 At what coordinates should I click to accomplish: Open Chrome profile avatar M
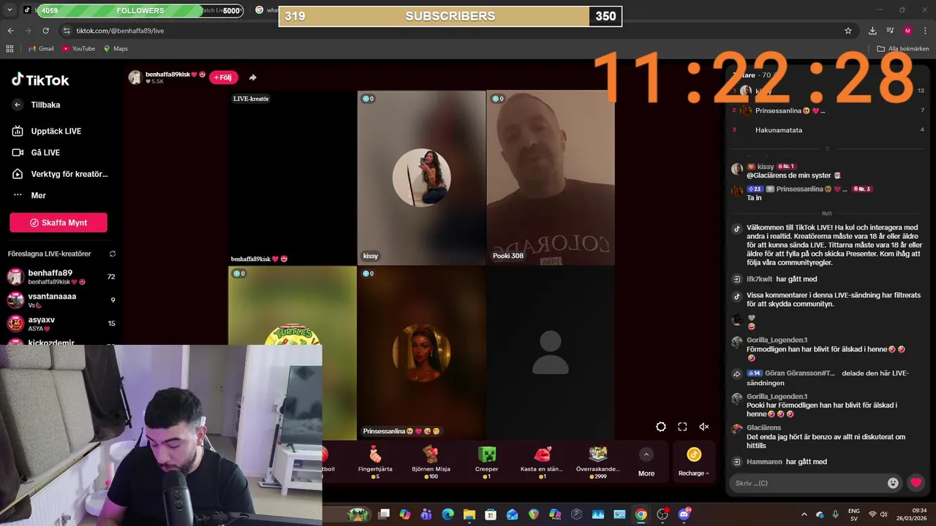[907, 31]
